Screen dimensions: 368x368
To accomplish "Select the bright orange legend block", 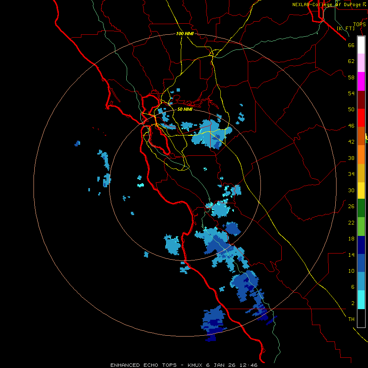I will coord(361,155).
